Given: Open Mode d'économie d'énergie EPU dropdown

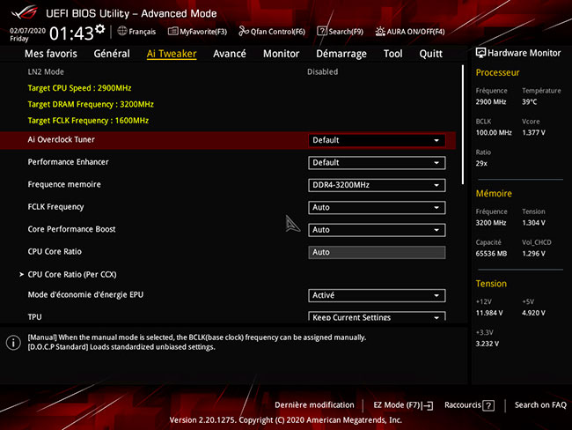Looking at the screenshot, I should pos(376,296).
